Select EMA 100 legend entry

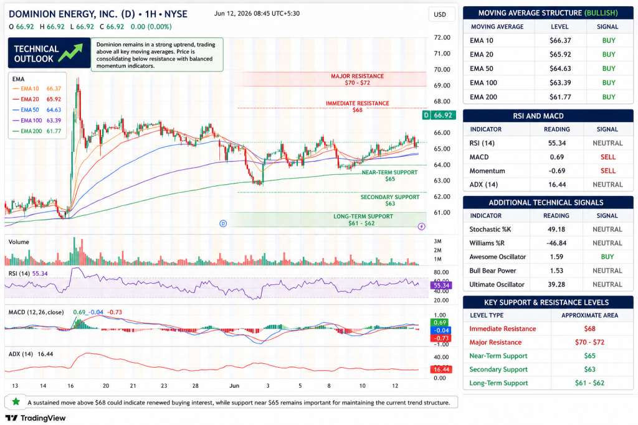click(x=37, y=120)
